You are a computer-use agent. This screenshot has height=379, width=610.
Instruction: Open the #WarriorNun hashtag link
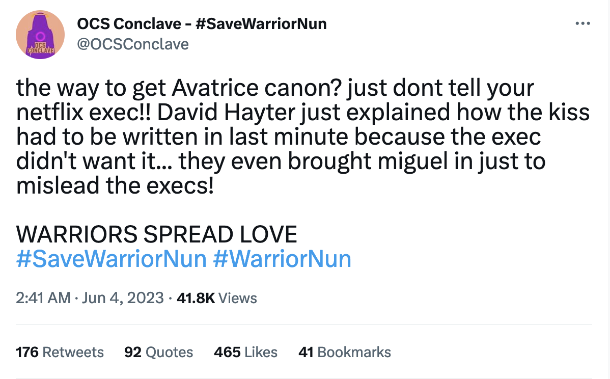click(282, 259)
